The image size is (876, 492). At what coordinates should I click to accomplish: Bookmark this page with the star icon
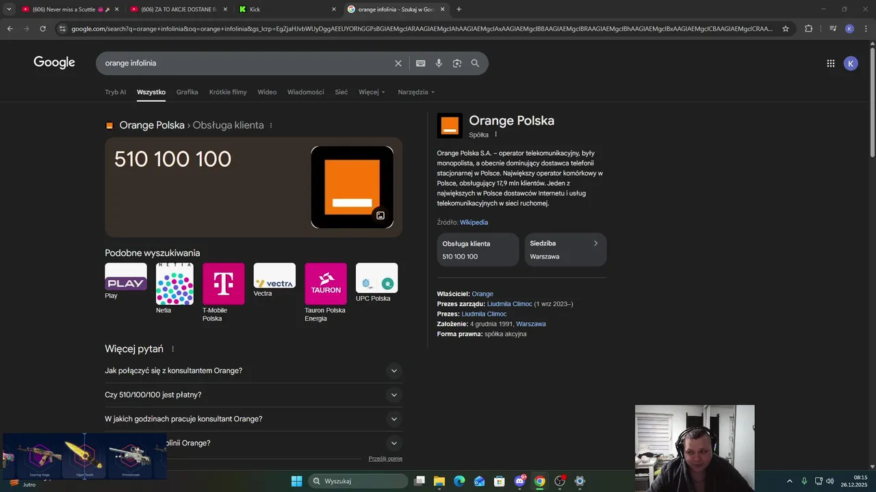click(x=786, y=29)
